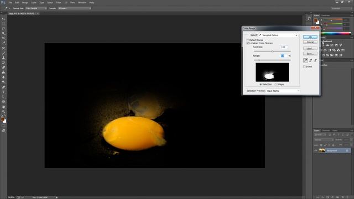Viewport: 354px width, 199px height.
Task: Click the Load button
Action: click(x=310, y=49)
